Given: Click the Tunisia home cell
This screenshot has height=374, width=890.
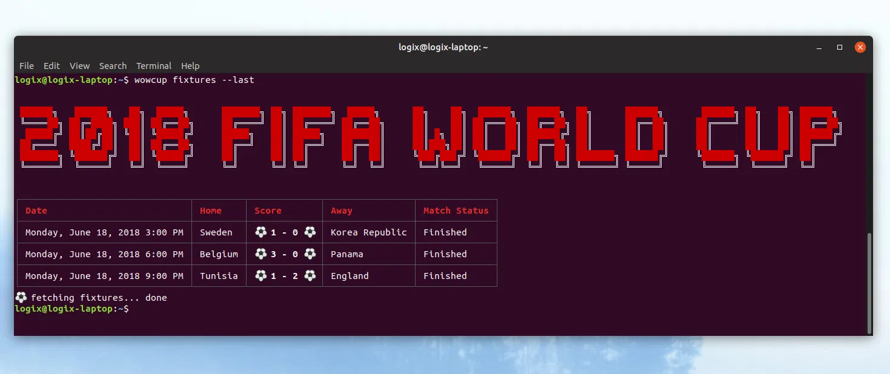Looking at the screenshot, I should click(219, 276).
